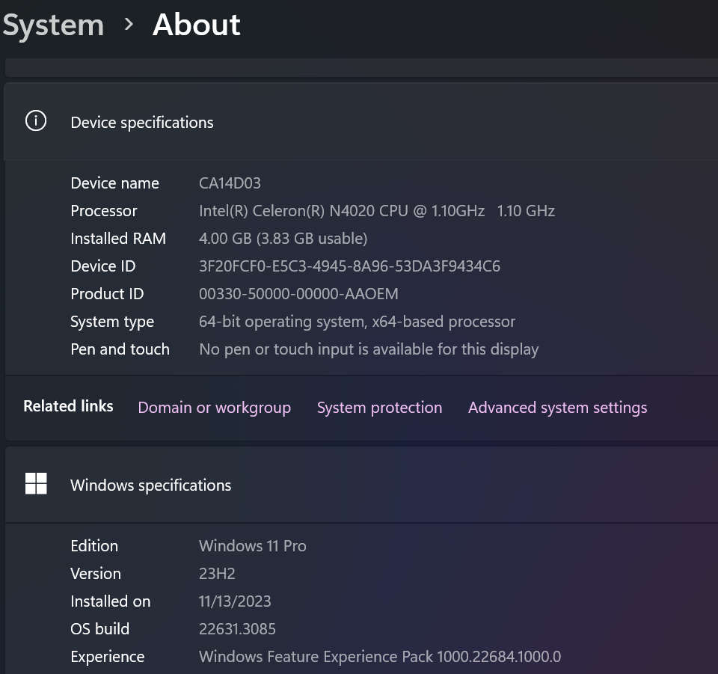
Task: Open System protection settings
Action: click(379, 407)
